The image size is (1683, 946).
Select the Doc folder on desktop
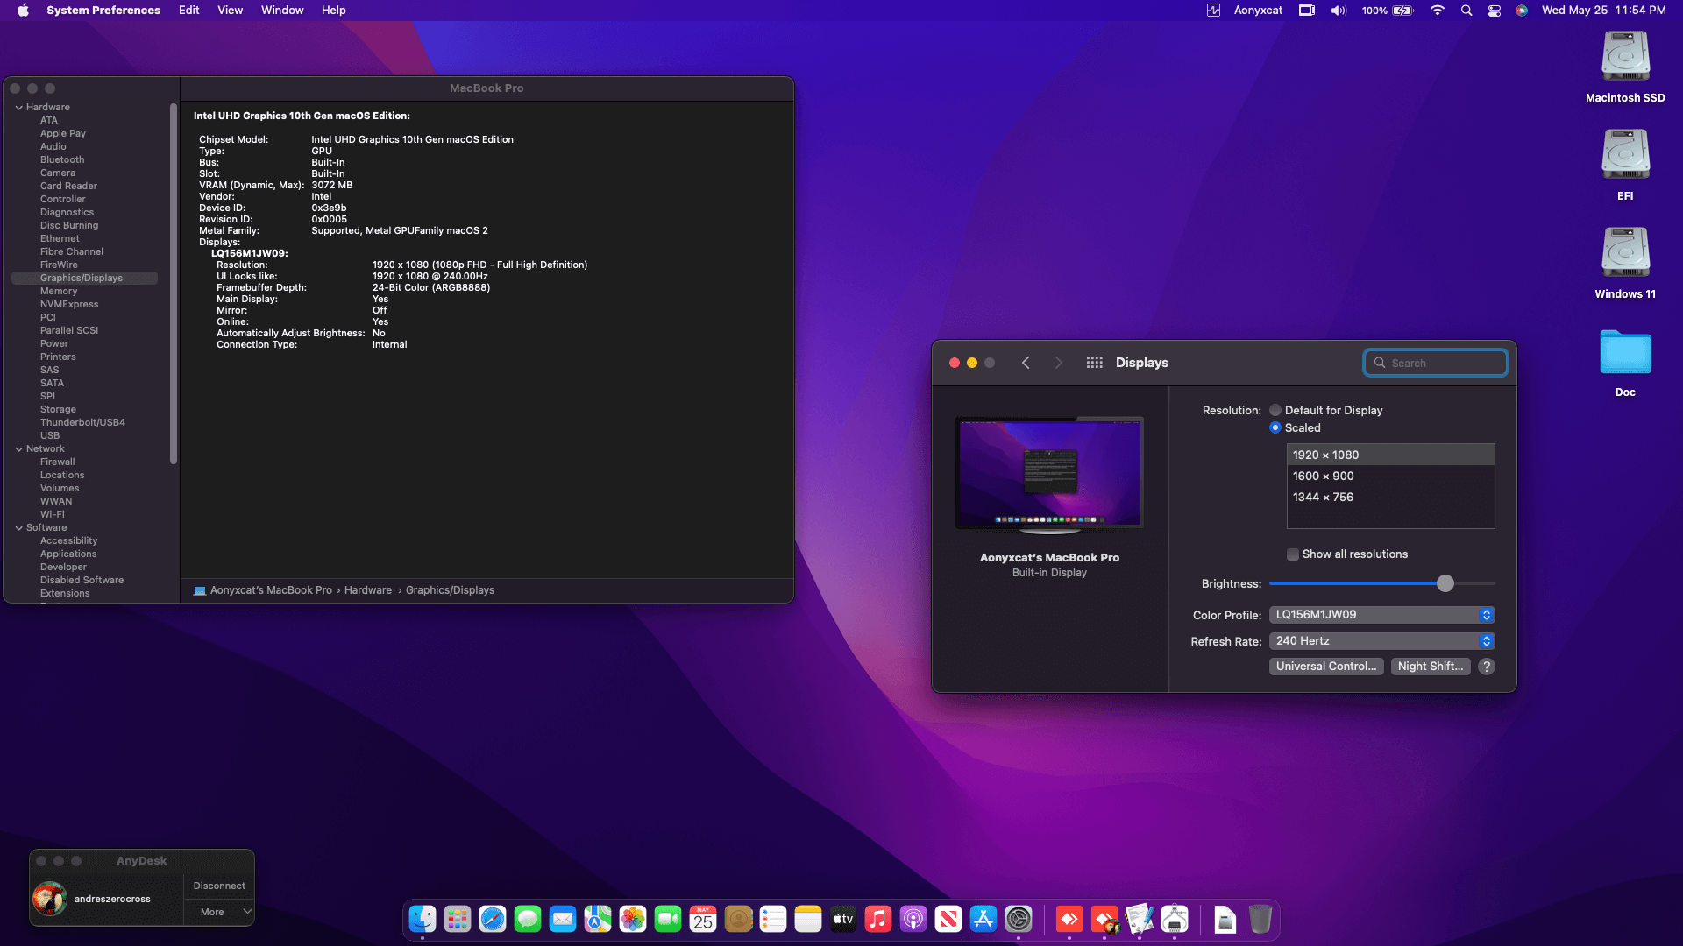(x=1625, y=352)
